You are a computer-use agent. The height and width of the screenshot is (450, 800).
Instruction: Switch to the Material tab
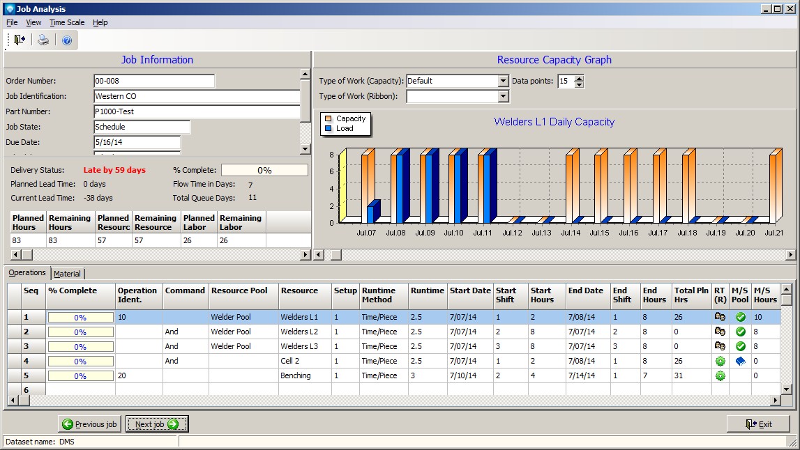[x=68, y=274]
